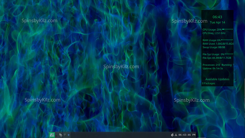The width and height of the screenshot is (245, 138).
Task: Click the show desktop underscore icon
Action: [56, 136]
